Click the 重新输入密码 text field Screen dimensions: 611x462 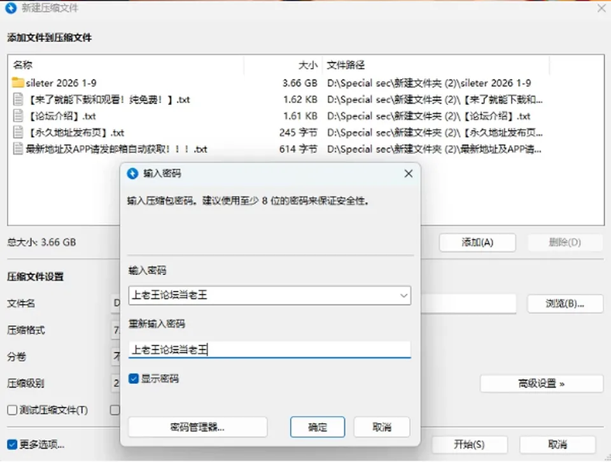click(270, 349)
